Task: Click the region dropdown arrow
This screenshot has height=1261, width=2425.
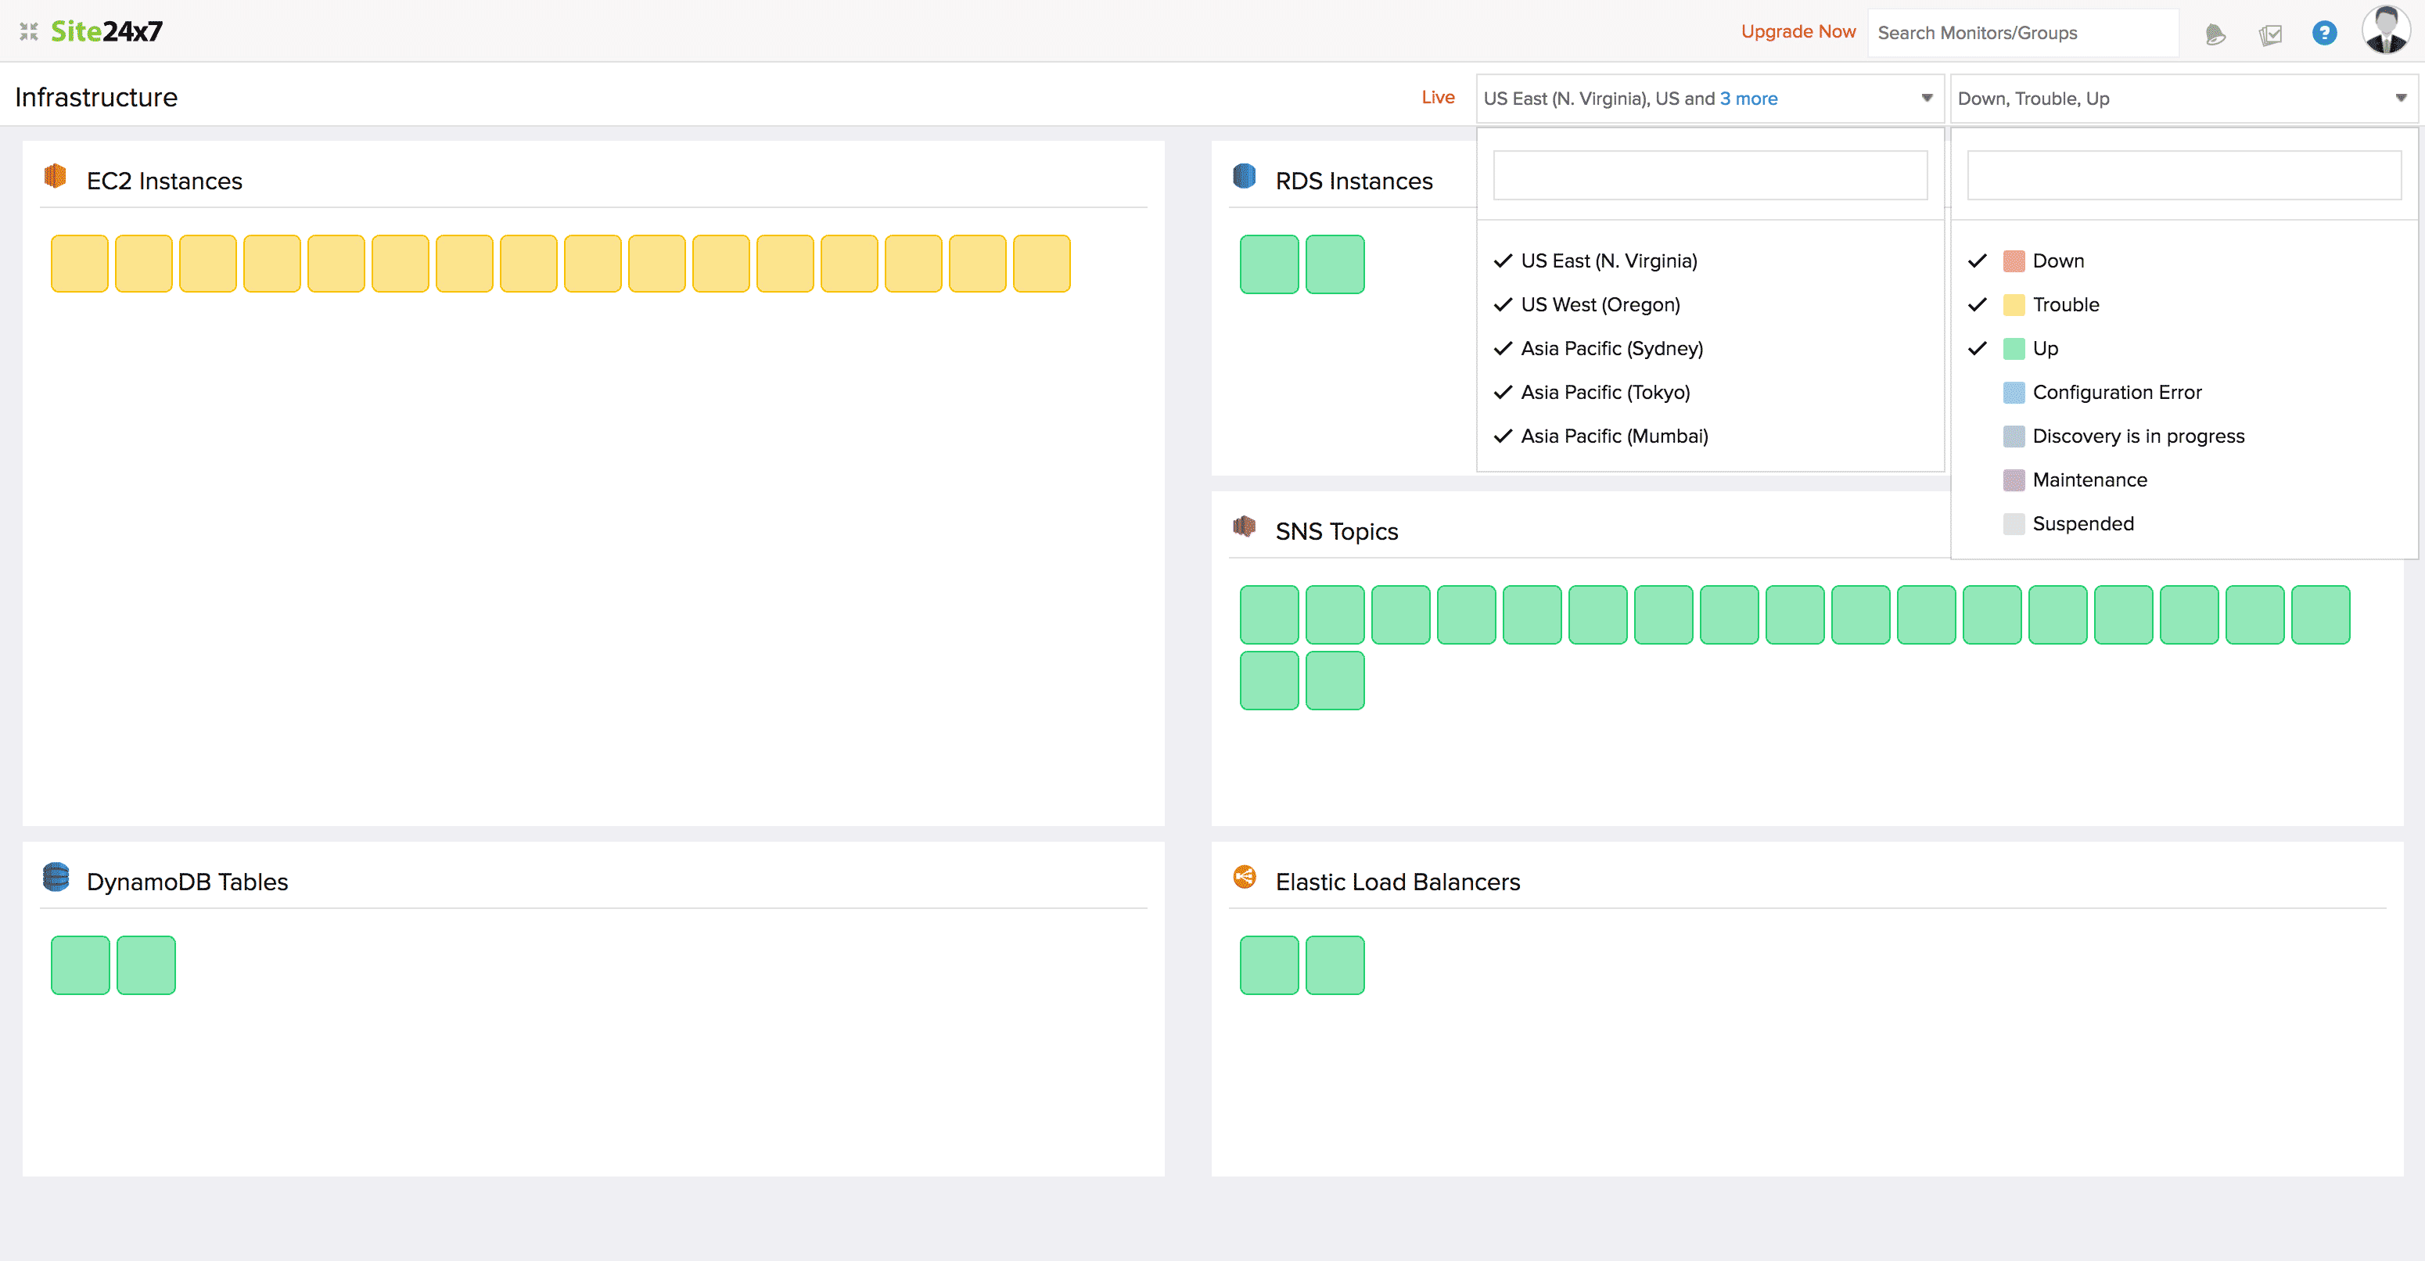Action: pos(1927,99)
